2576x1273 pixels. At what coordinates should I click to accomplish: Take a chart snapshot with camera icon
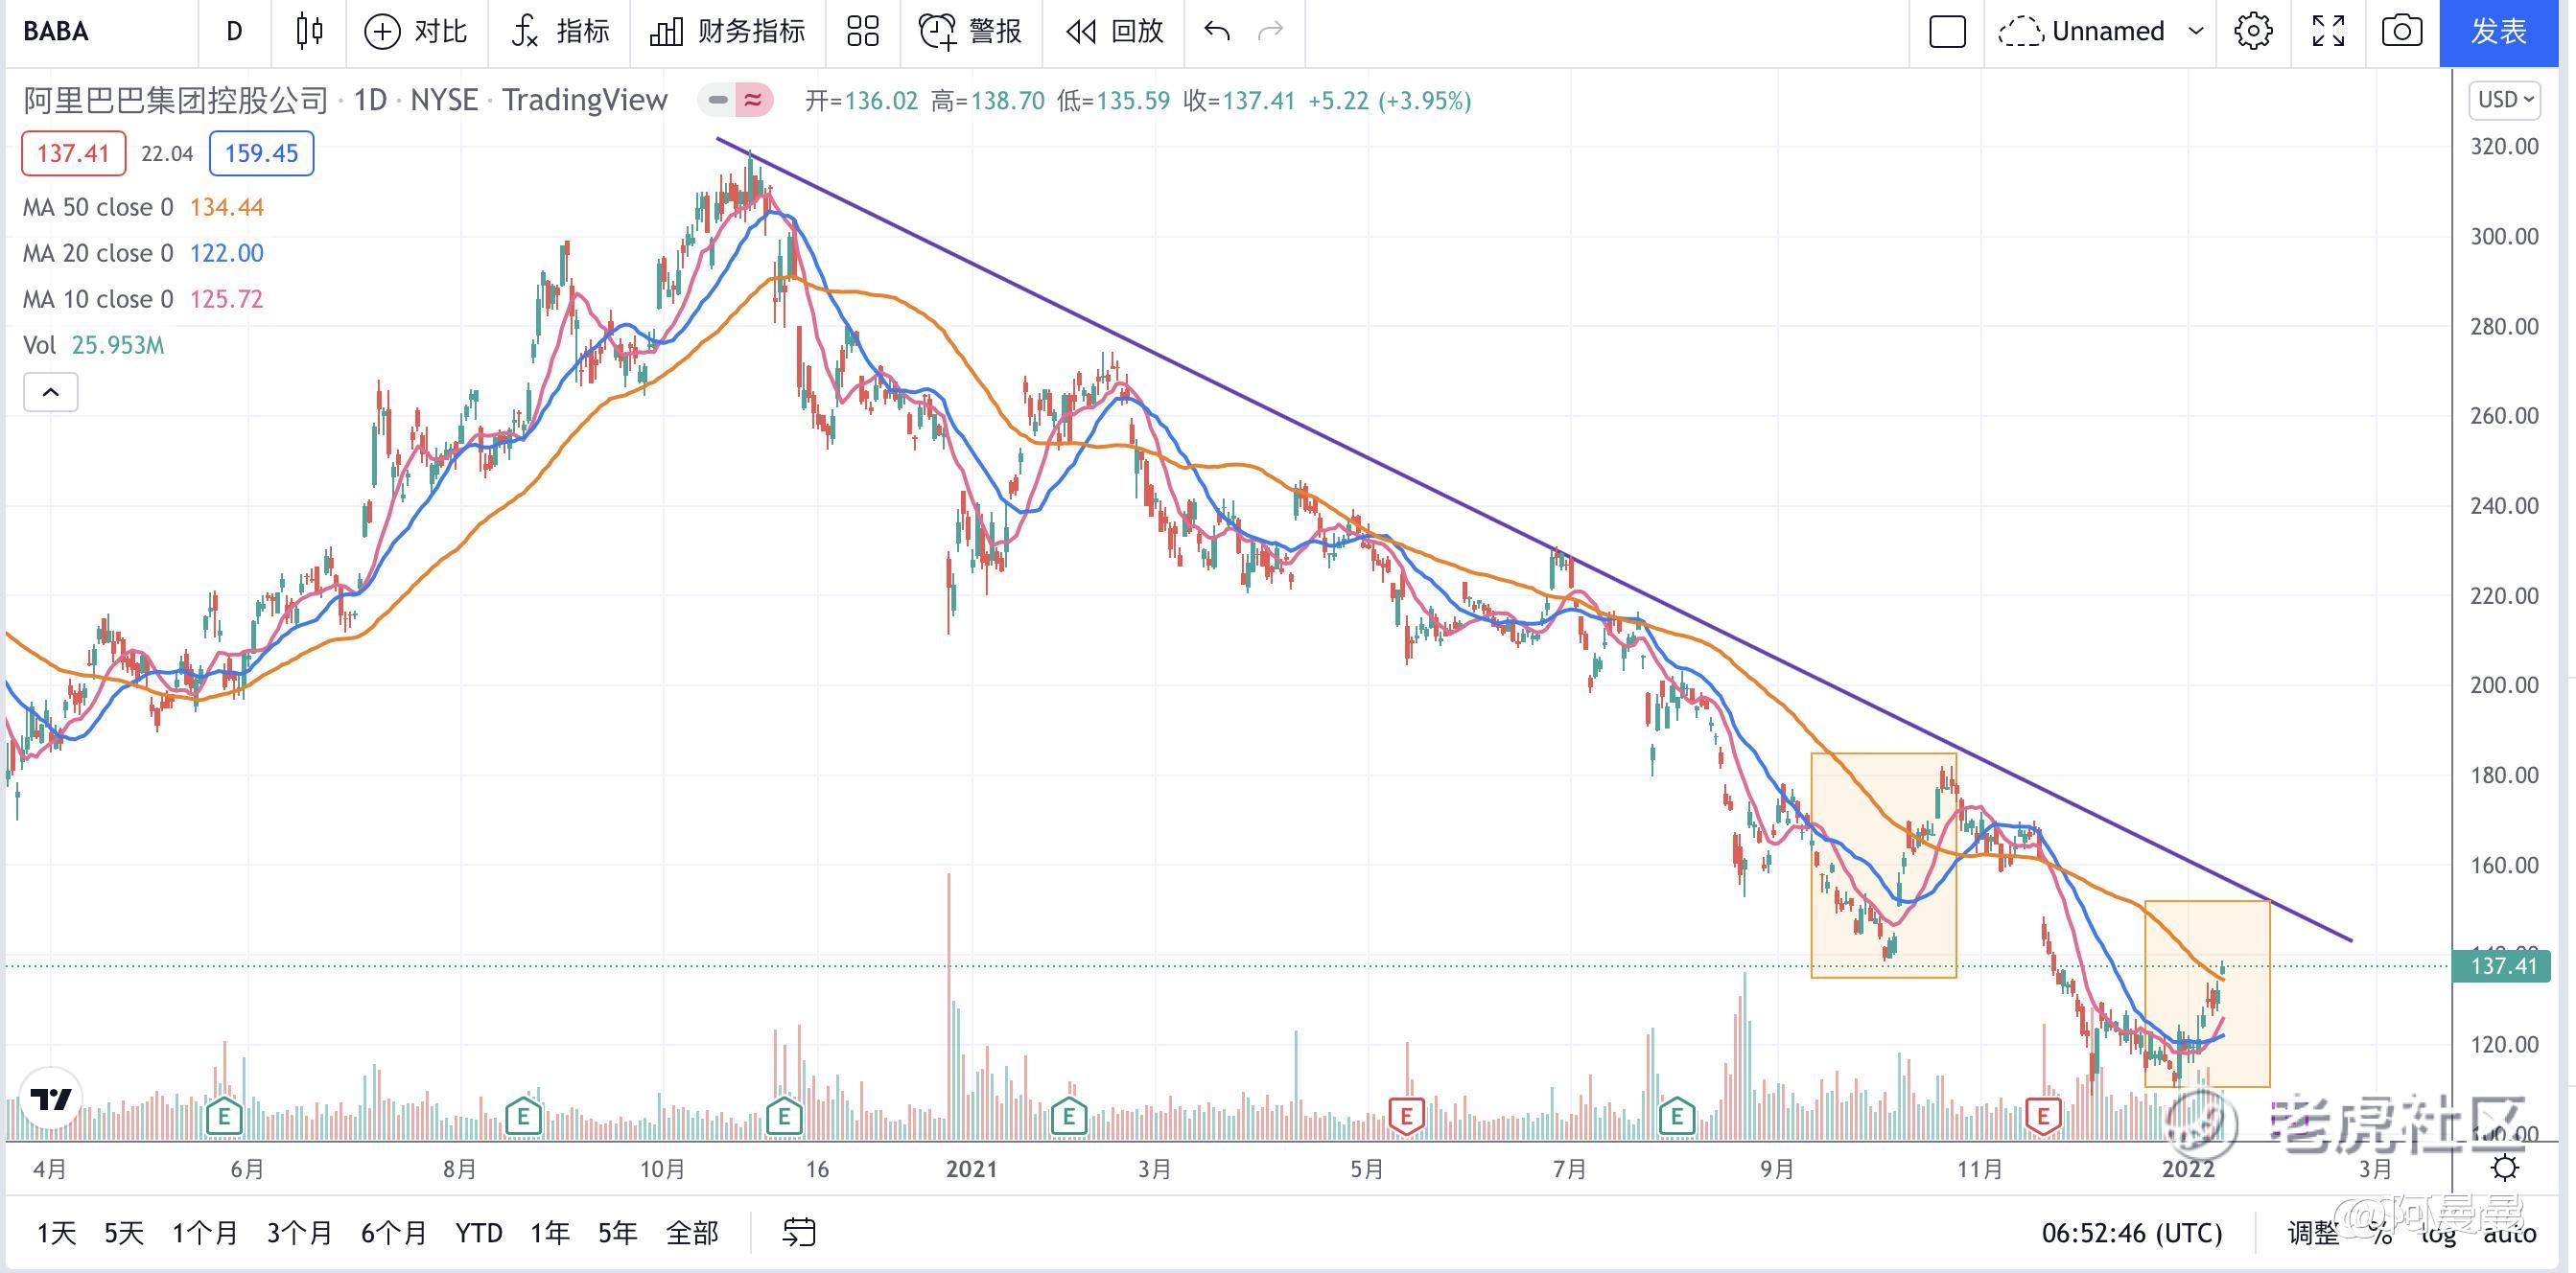2401,31
